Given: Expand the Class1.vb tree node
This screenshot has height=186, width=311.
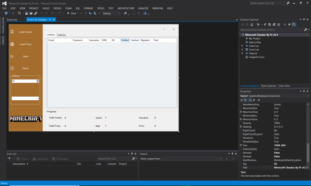Looking at the screenshot, I should tap(242, 46).
